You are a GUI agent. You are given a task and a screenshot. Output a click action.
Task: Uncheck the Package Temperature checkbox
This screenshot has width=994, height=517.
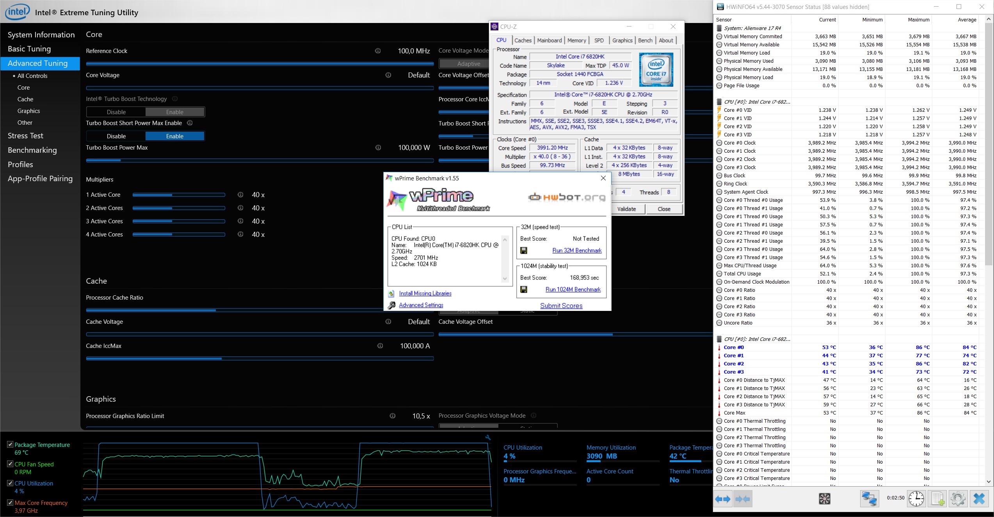click(10, 445)
